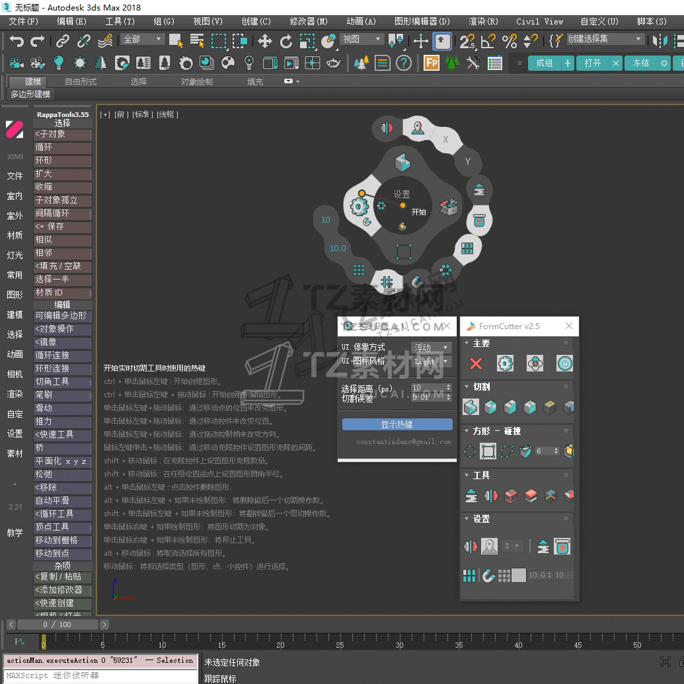This screenshot has height=684, width=684.
Task: Select the freeform polygon shape icon
Action: [x=506, y=451]
